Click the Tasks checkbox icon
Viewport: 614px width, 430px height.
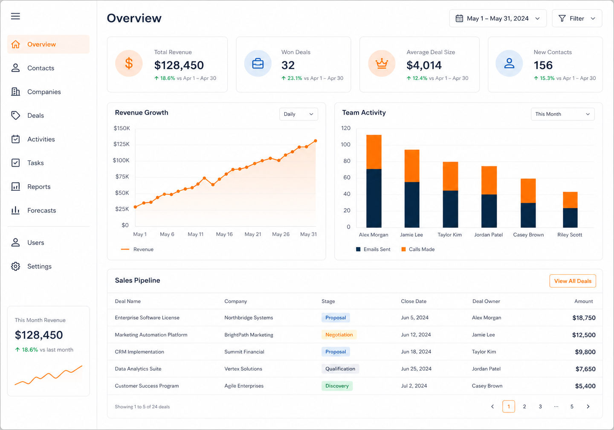pyautogui.click(x=16, y=163)
